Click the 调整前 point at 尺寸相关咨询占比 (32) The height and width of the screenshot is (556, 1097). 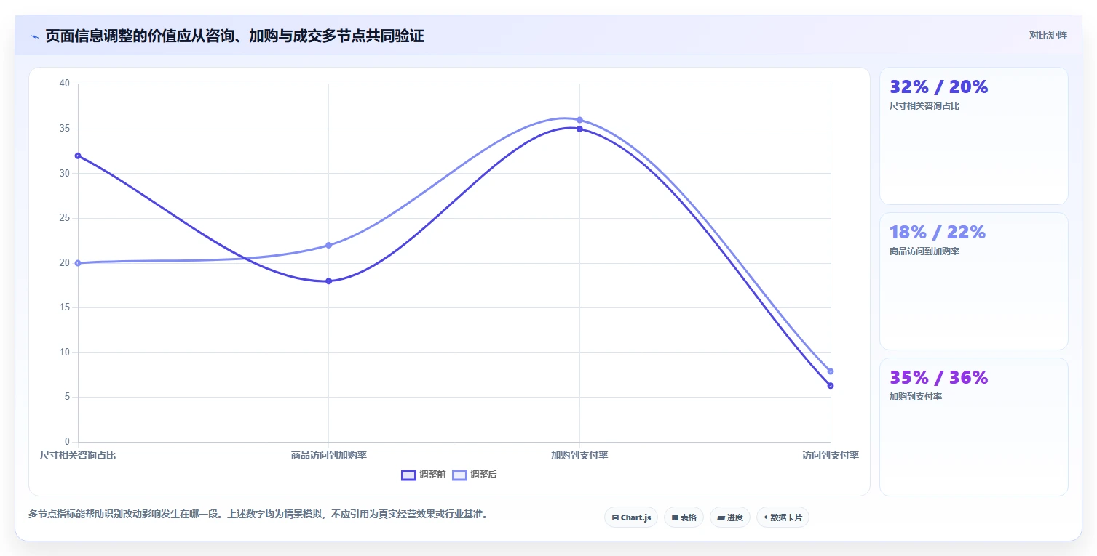[78, 156]
